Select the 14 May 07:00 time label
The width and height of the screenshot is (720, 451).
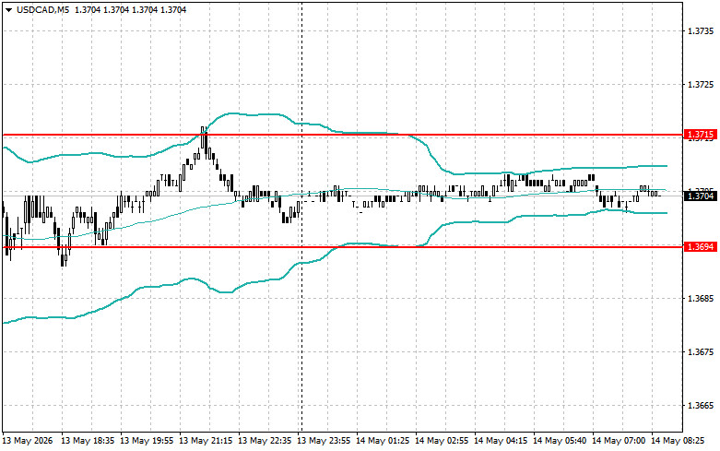619,441
